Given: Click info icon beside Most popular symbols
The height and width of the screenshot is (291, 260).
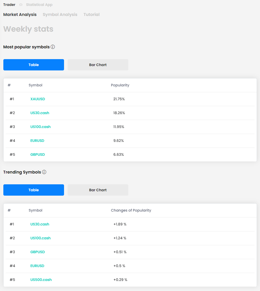Looking at the screenshot, I should (53, 47).
